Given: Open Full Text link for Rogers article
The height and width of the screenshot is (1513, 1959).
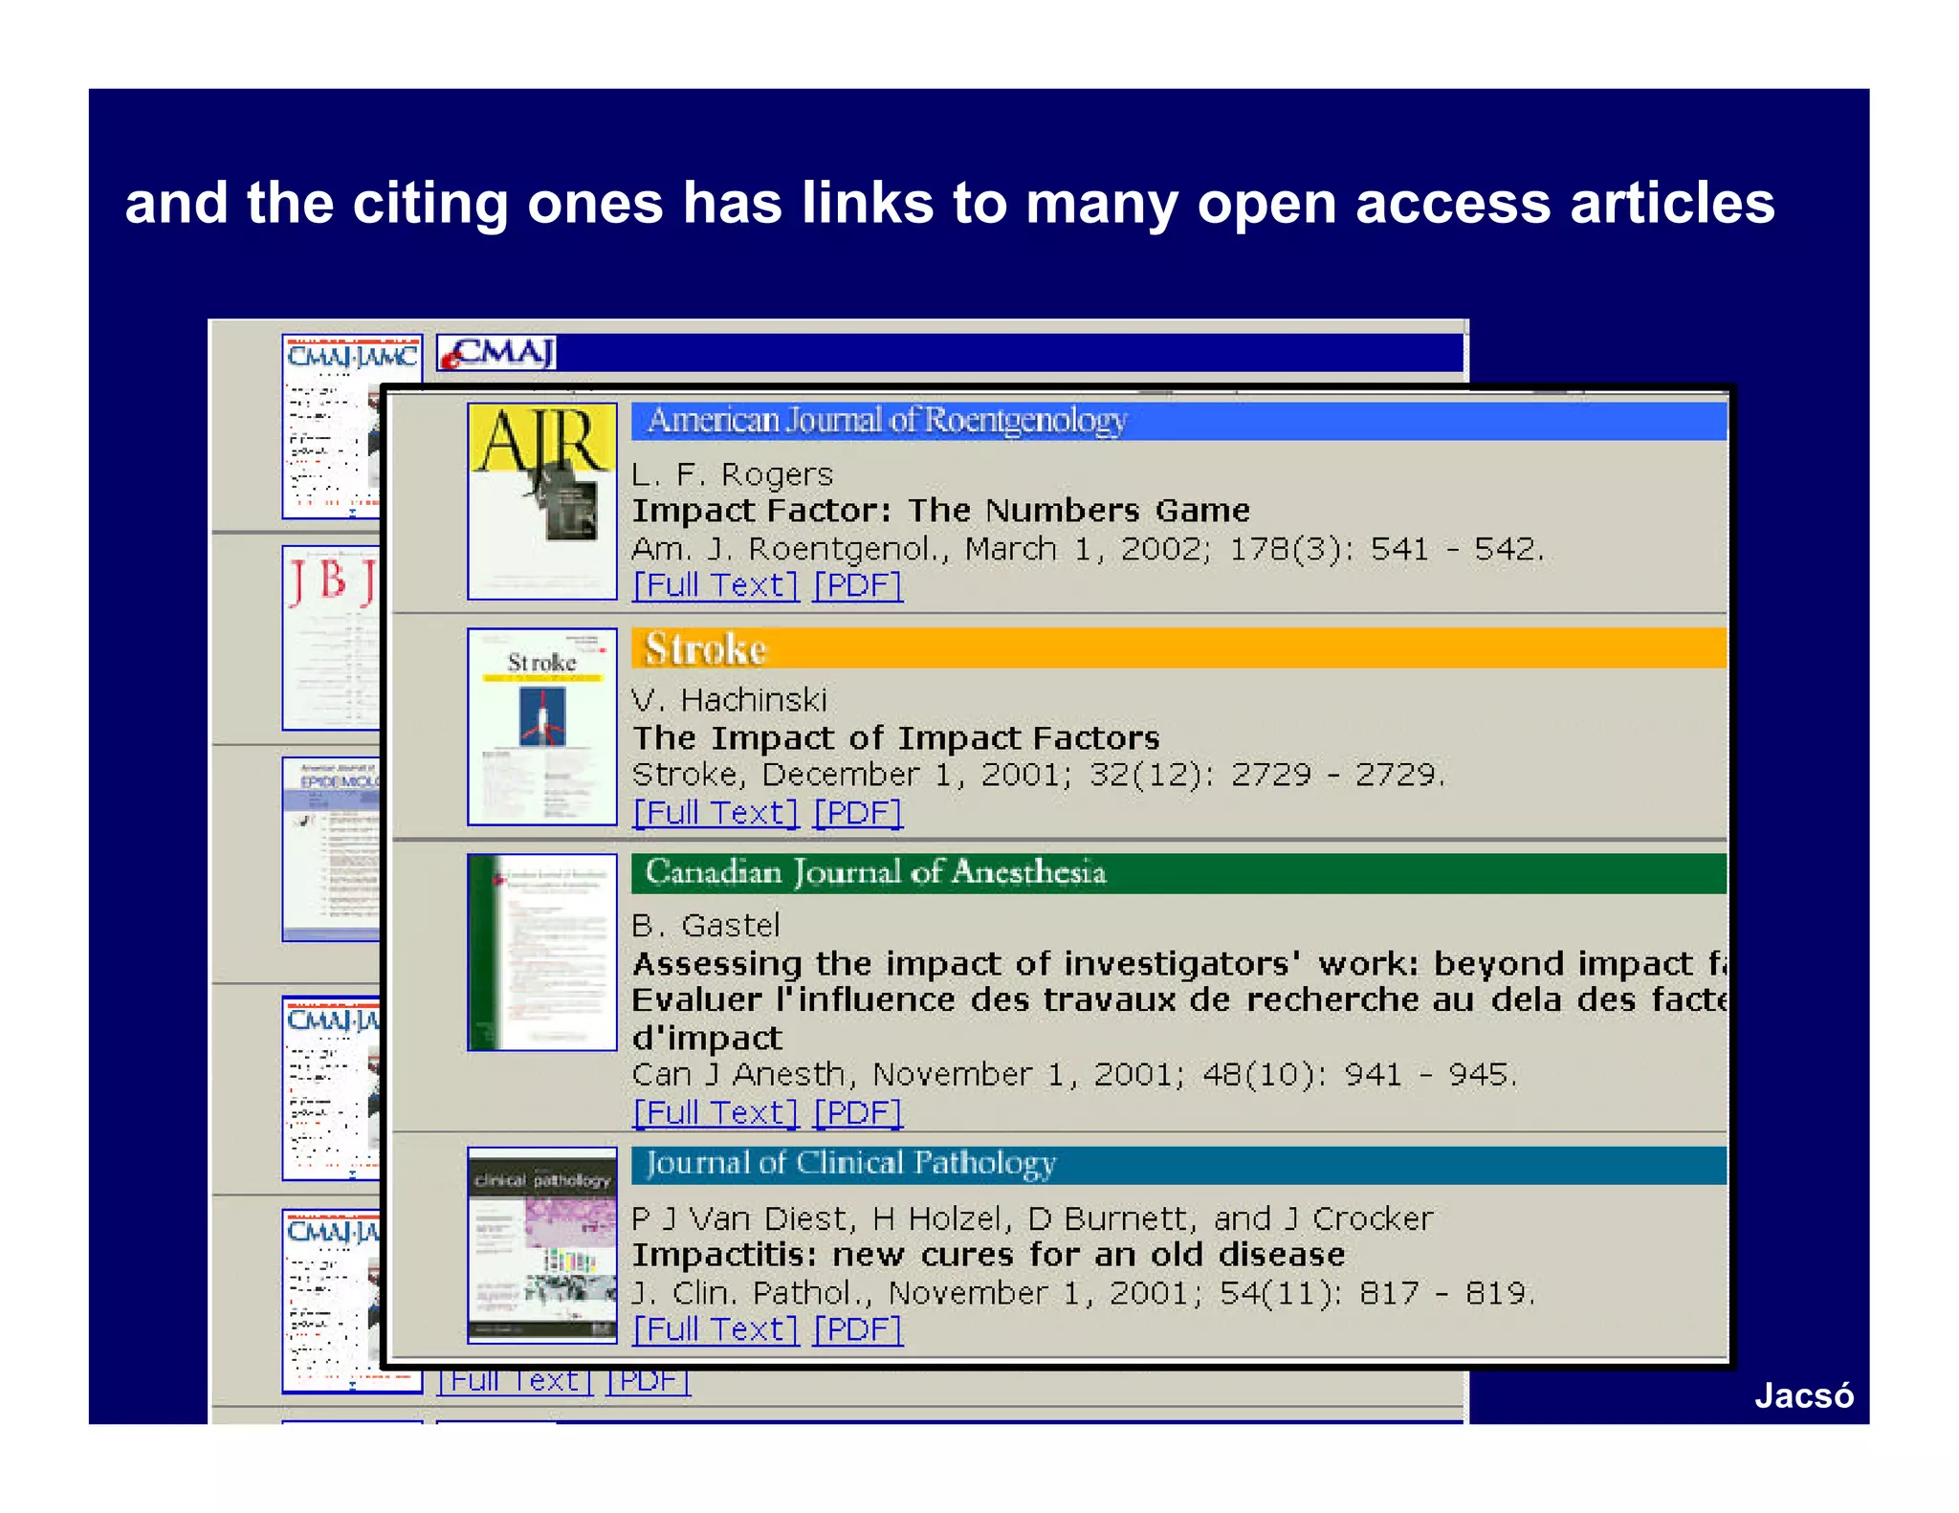Looking at the screenshot, I should [x=715, y=585].
